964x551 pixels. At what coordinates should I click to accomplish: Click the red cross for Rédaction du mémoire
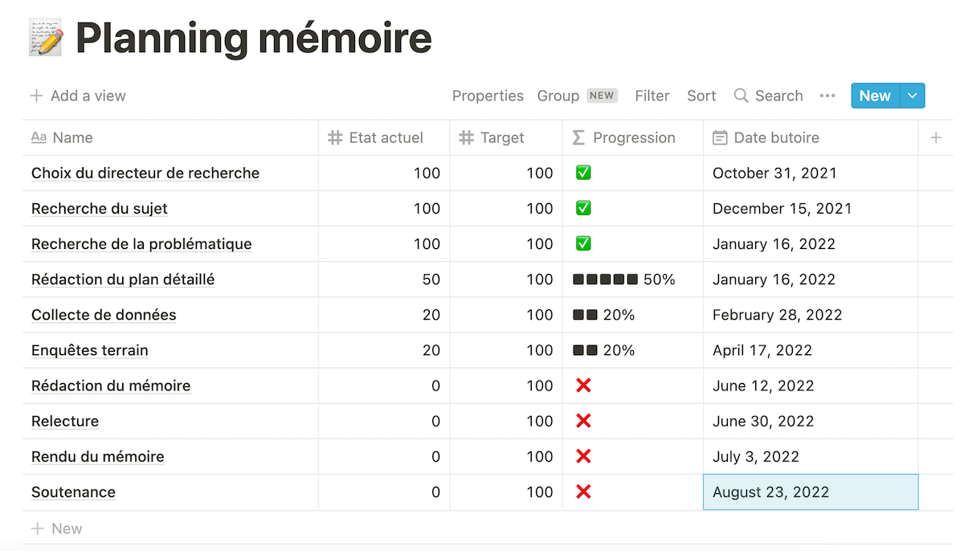(x=584, y=386)
